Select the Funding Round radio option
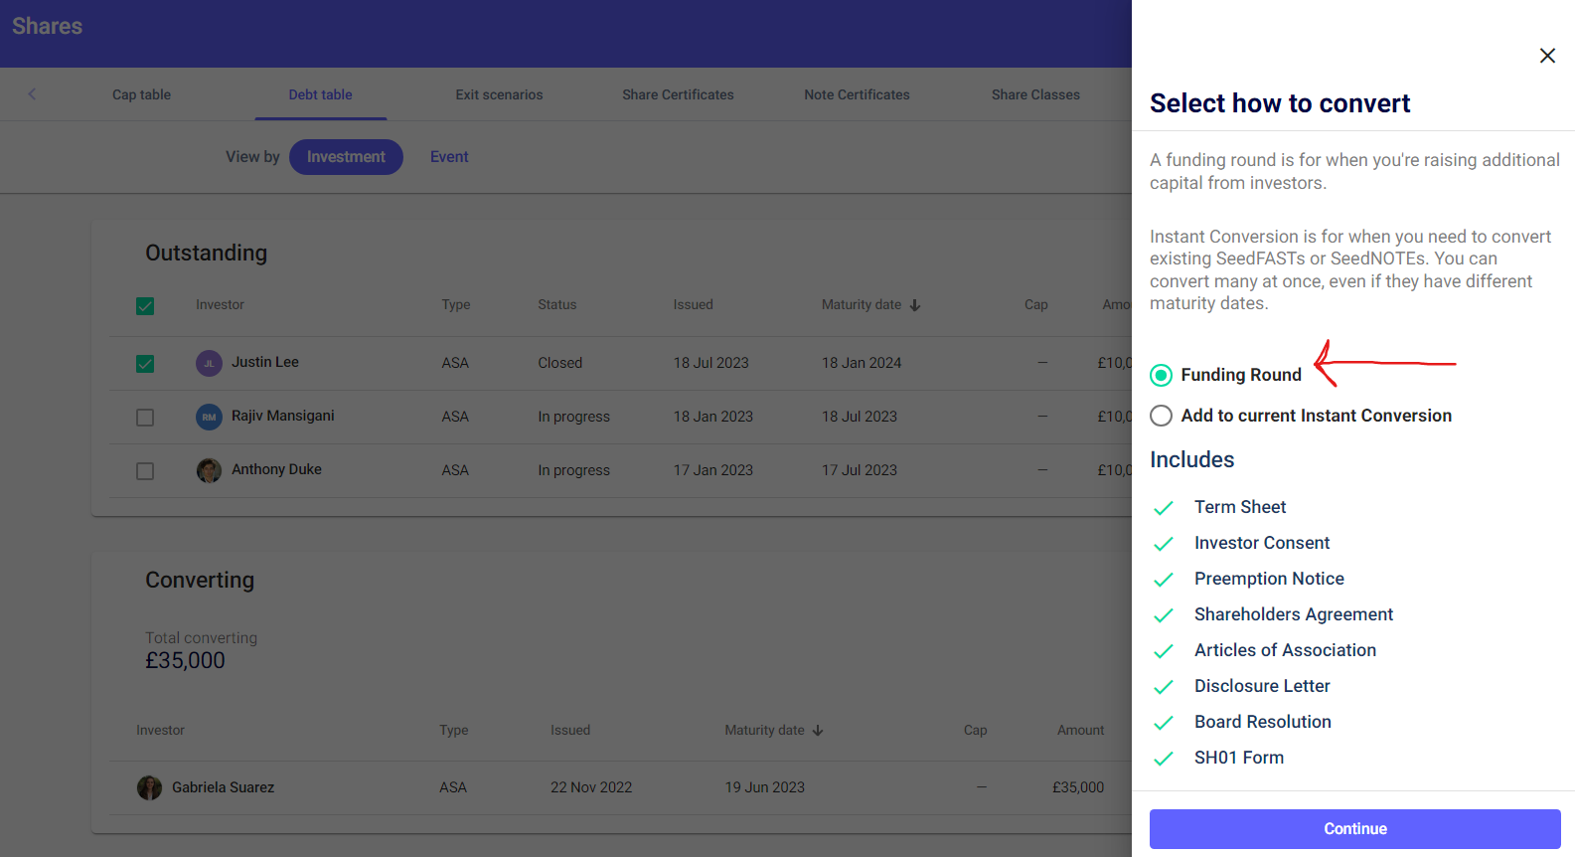1575x857 pixels. click(x=1161, y=375)
